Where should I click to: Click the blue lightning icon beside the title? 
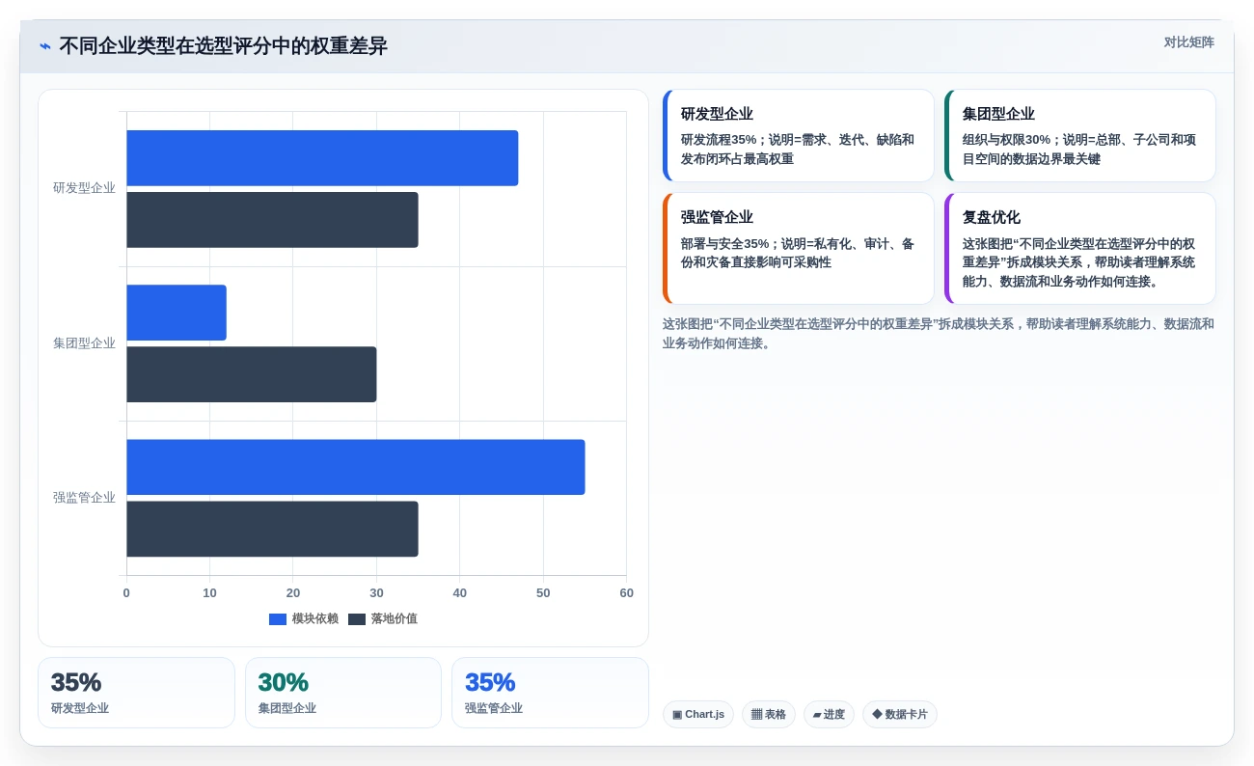[45, 46]
